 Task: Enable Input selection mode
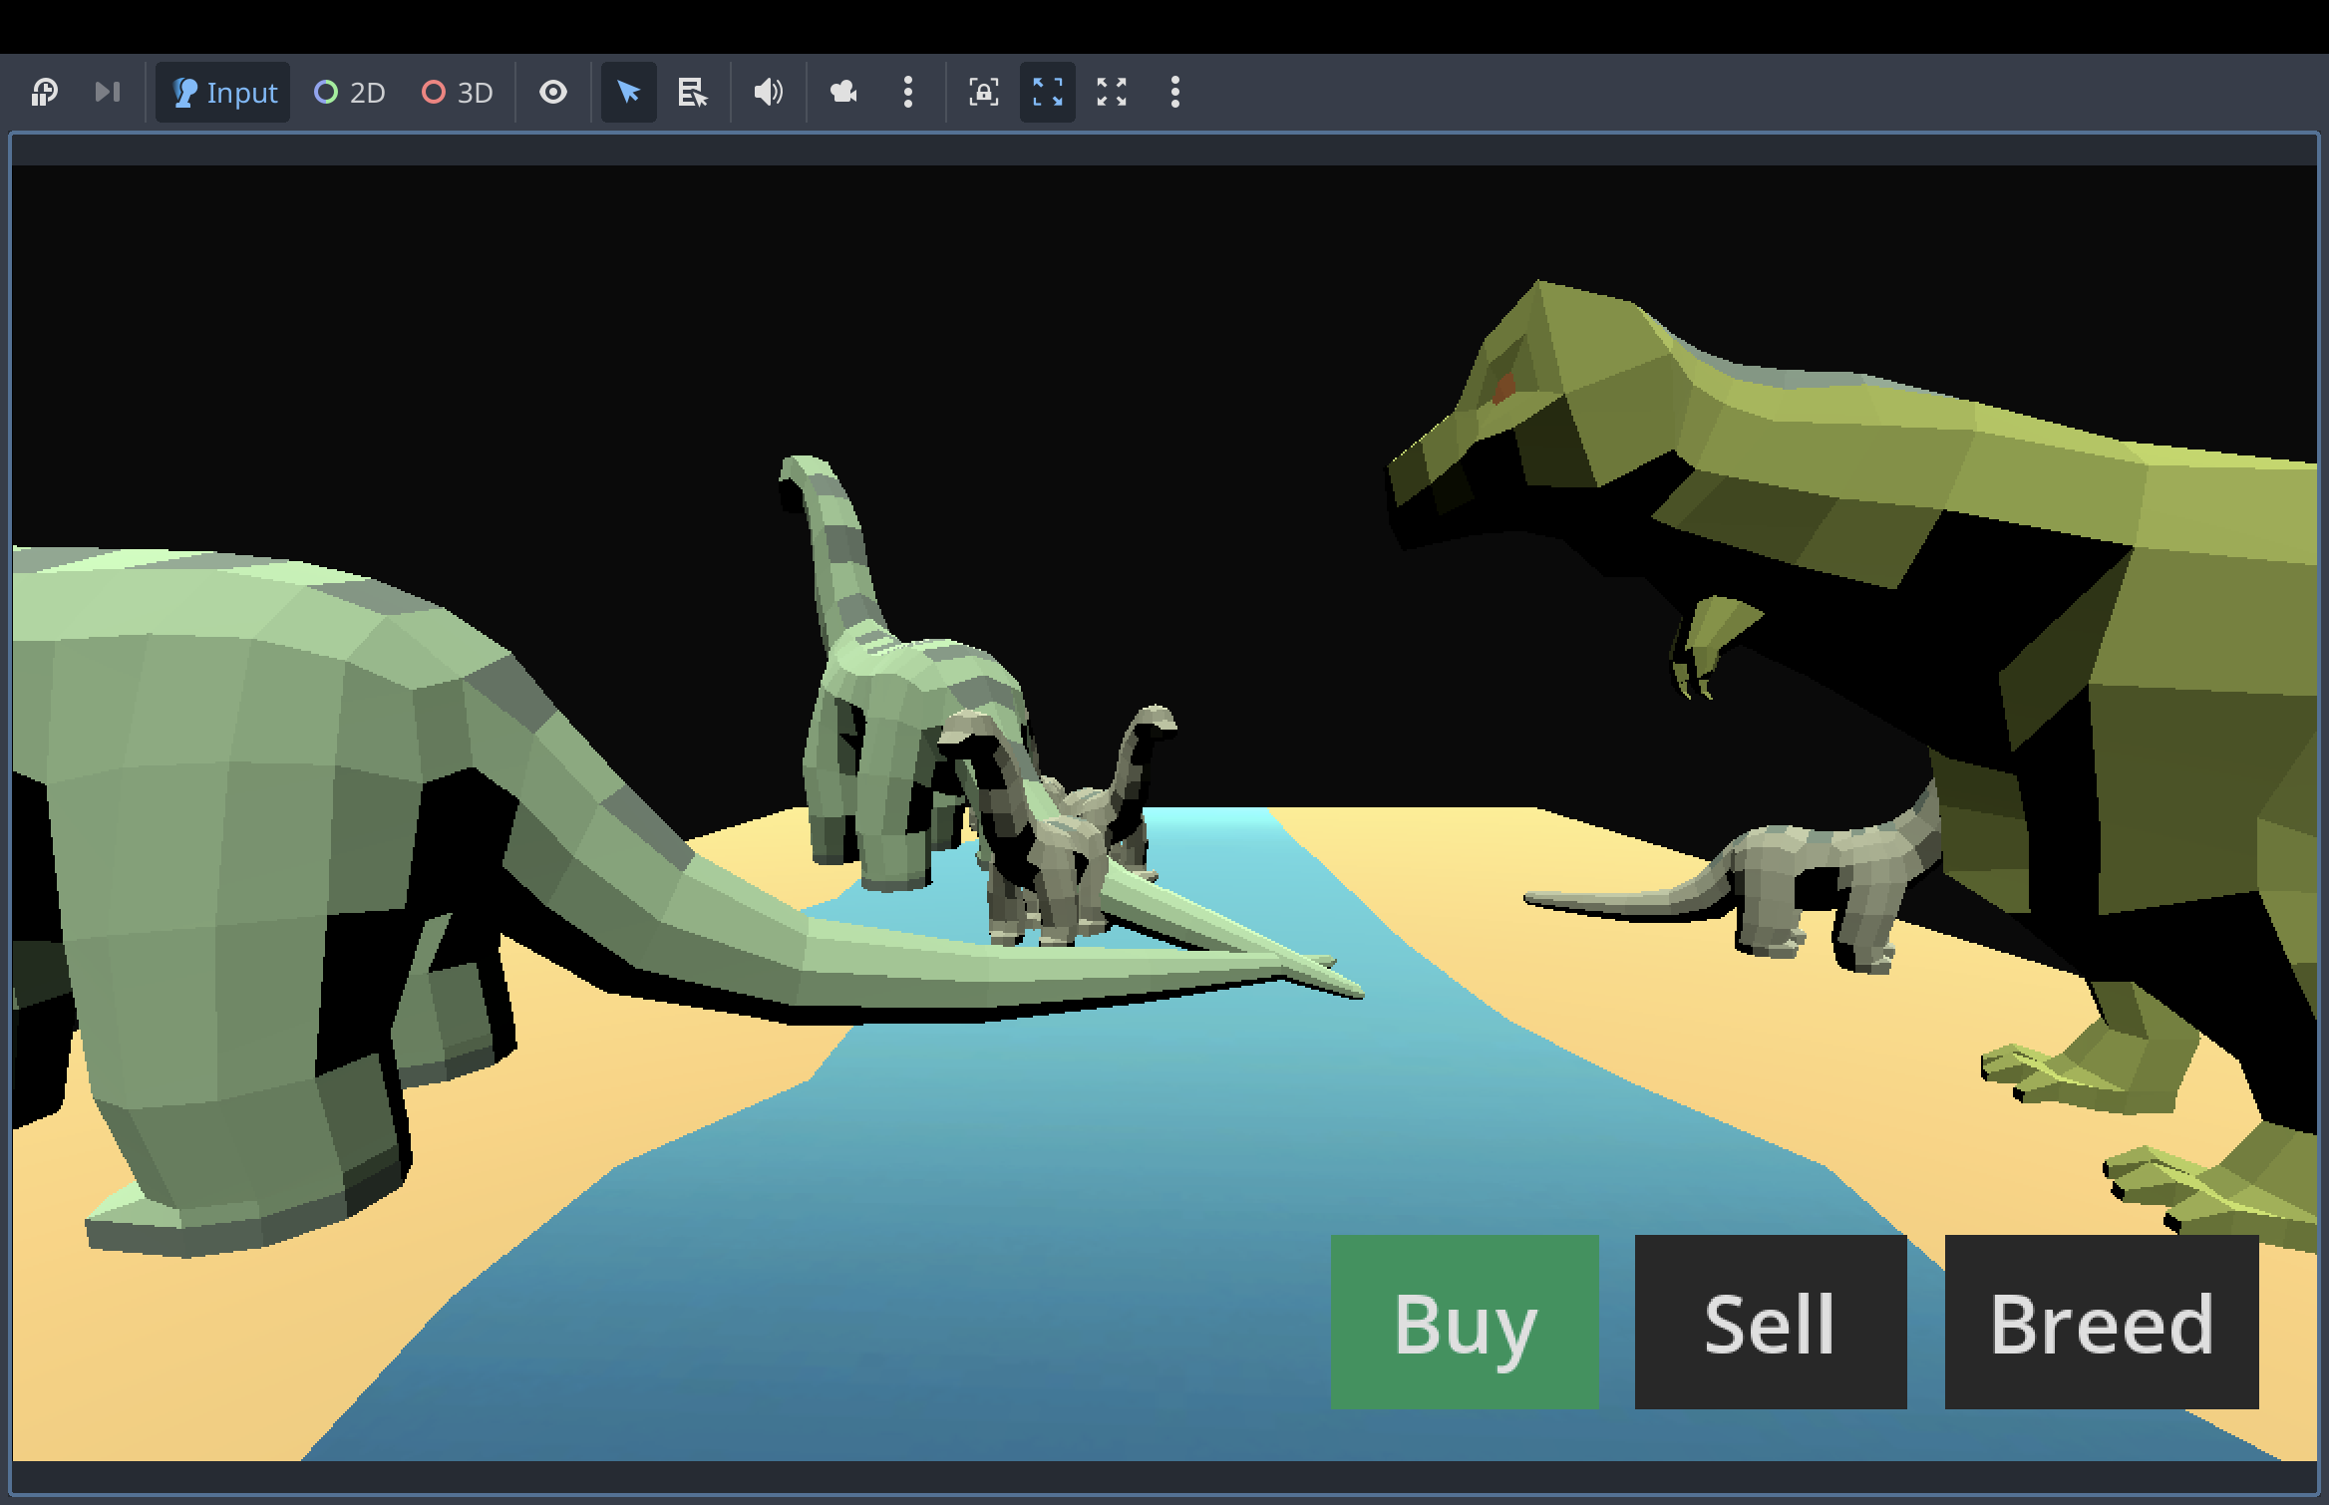pos(223,93)
